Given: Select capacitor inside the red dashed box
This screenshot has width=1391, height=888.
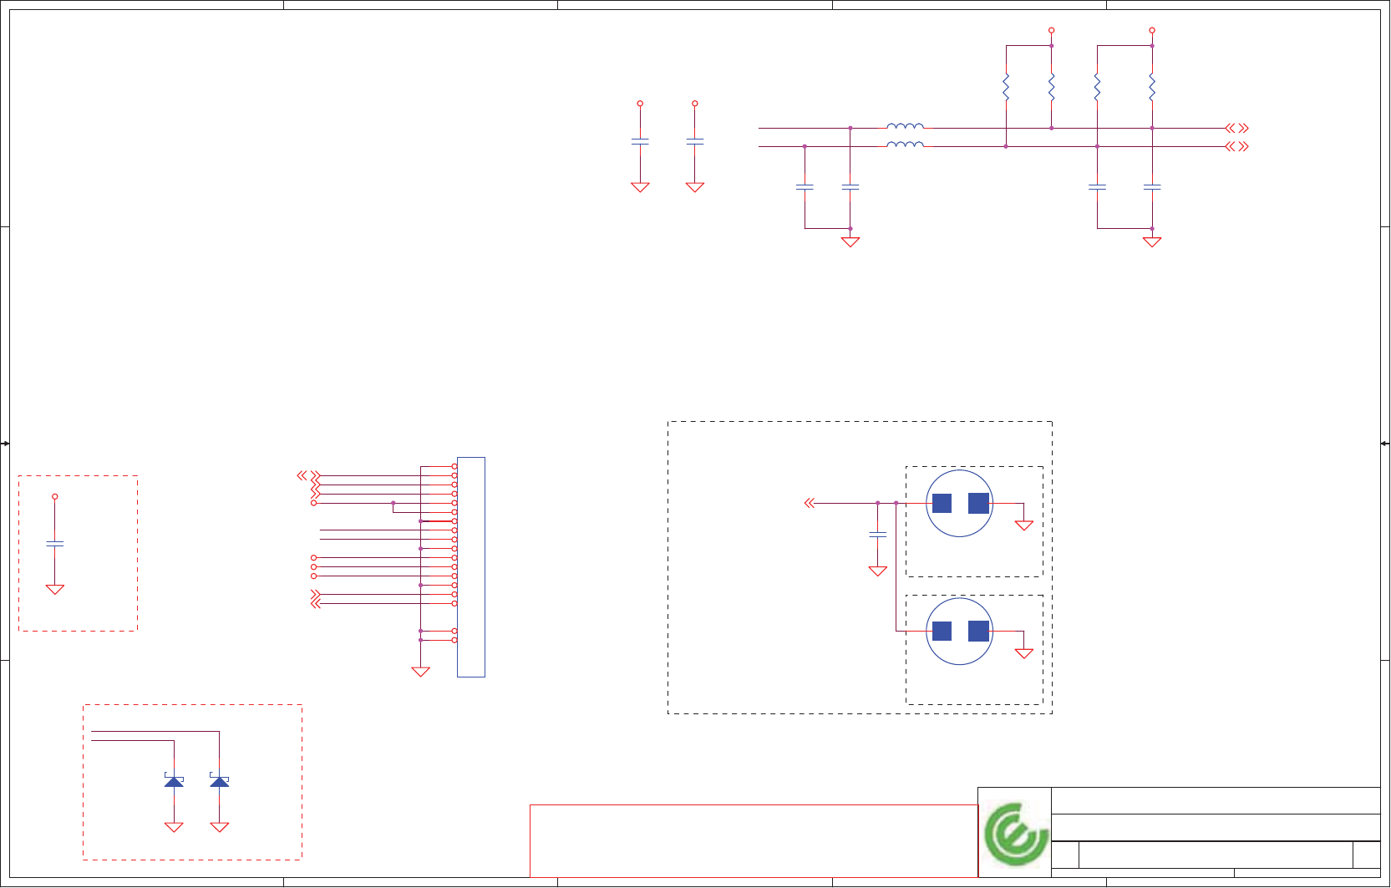Looking at the screenshot, I should [55, 544].
